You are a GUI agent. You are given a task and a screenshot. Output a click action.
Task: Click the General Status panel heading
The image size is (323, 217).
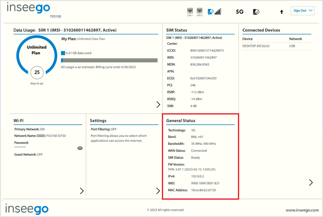coord(181,121)
